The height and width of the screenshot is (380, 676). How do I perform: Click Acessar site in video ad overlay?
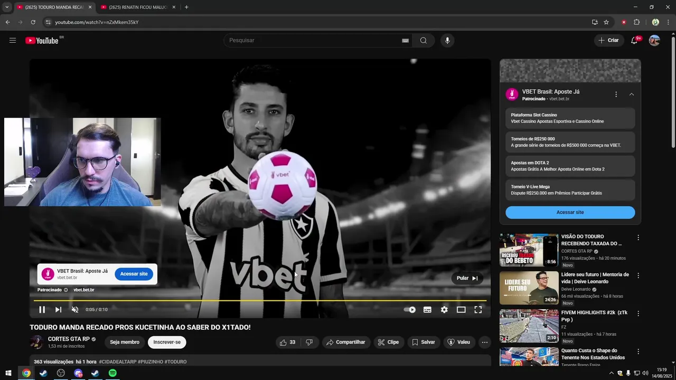[134, 274]
